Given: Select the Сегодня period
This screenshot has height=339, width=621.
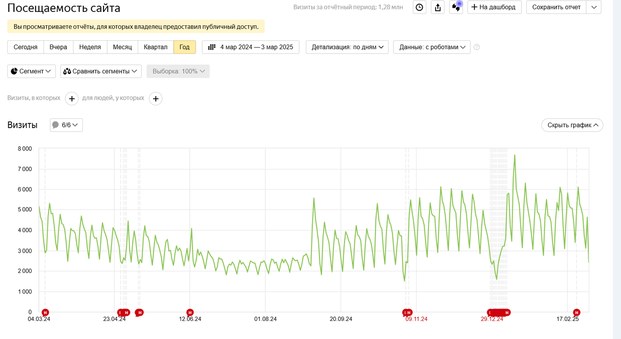Looking at the screenshot, I should (x=25, y=47).
